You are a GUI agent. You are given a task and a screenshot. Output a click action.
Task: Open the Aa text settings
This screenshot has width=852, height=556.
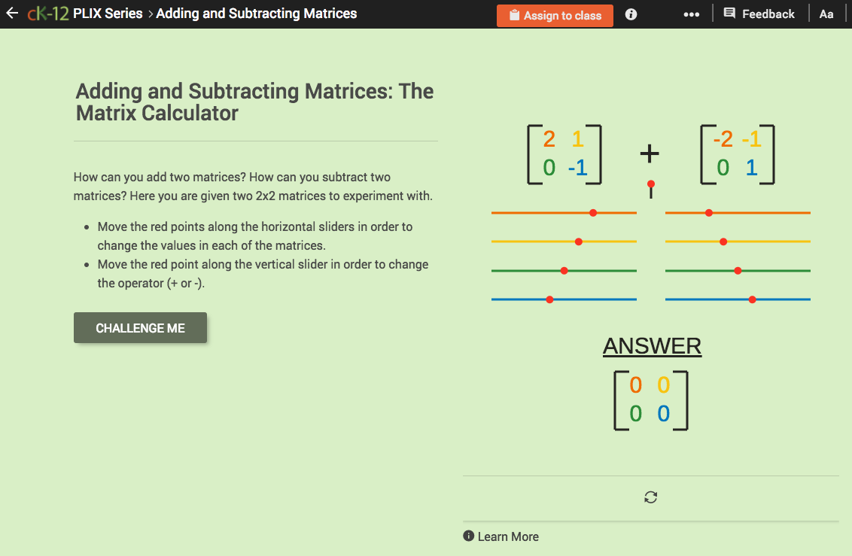[x=826, y=13]
